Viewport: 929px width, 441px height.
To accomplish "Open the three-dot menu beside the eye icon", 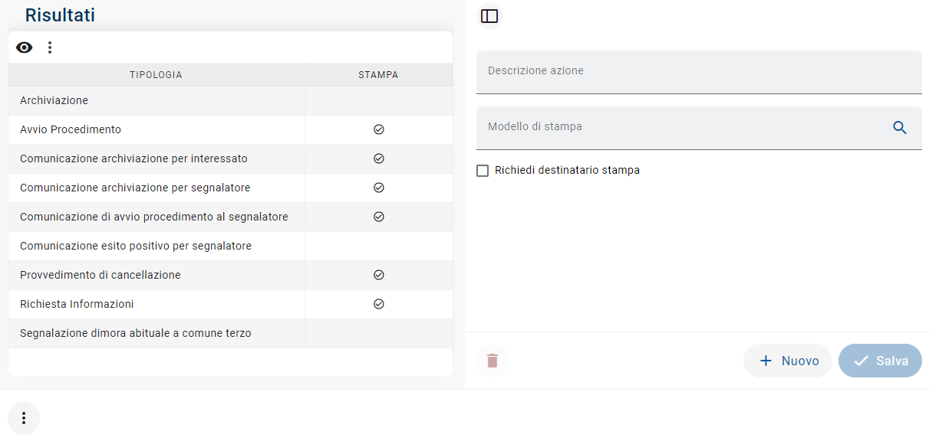I will click(50, 47).
